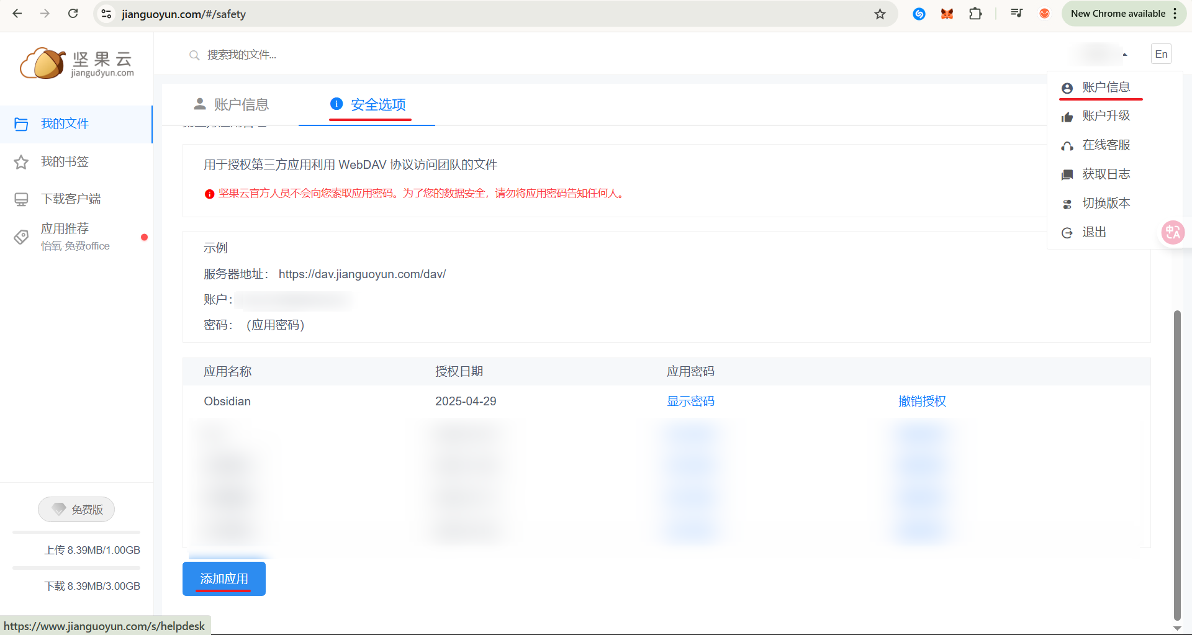Collapse the user account dropdown arrow

coord(1124,55)
